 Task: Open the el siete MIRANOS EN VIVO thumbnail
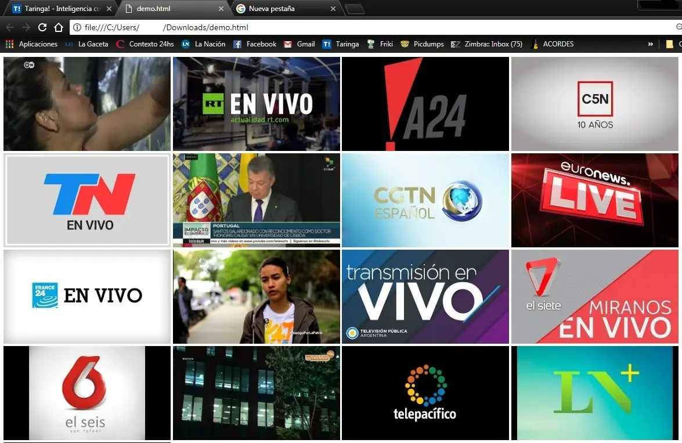coord(595,297)
